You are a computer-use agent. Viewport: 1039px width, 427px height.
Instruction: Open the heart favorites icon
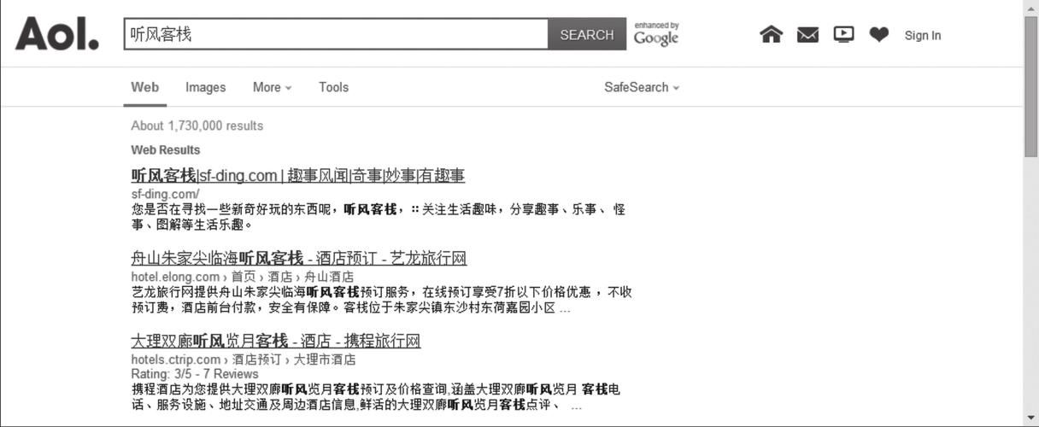point(879,34)
